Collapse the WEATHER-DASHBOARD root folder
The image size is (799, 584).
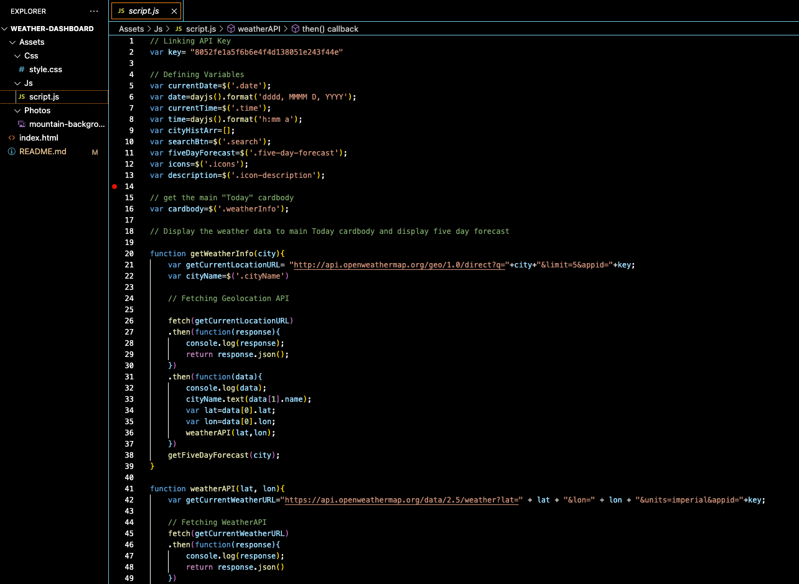tap(6, 29)
